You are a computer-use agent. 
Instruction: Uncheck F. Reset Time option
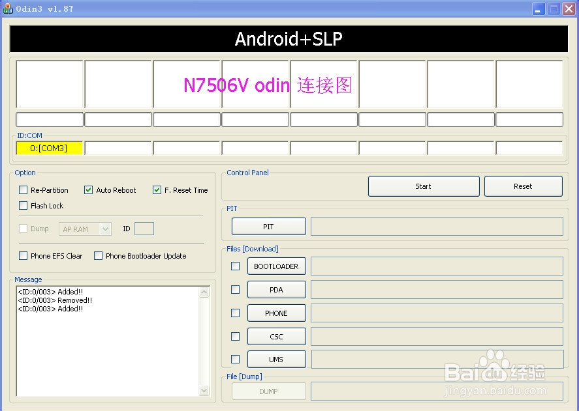[157, 190]
